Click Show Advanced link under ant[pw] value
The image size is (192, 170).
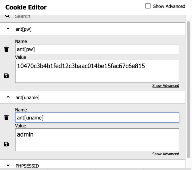166,86
